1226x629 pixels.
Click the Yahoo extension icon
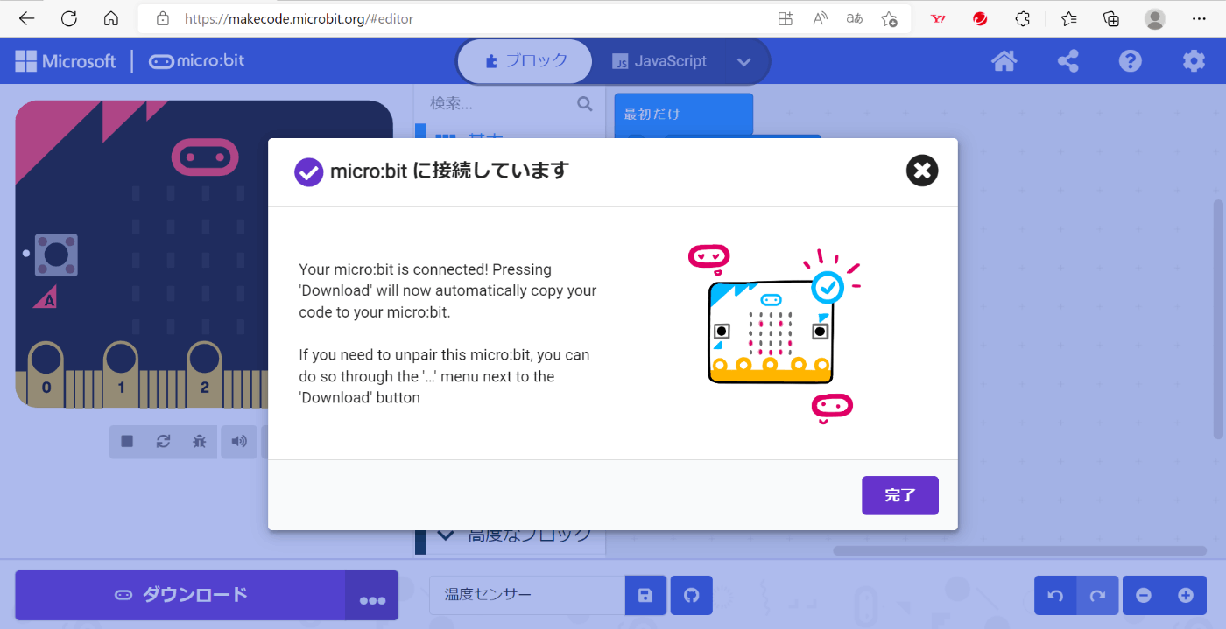click(x=938, y=18)
